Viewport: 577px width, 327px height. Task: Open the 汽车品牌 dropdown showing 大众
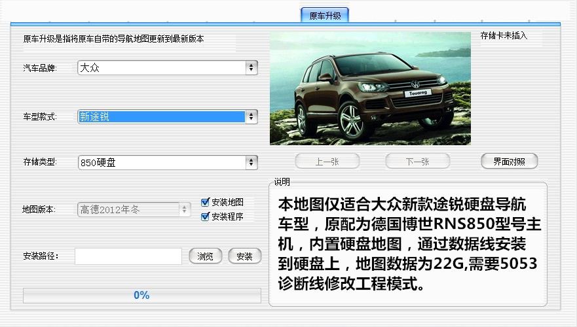tap(168, 67)
